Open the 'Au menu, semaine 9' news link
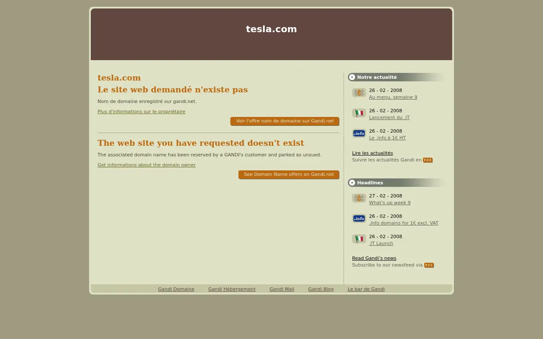This screenshot has width=543, height=339. [393, 97]
